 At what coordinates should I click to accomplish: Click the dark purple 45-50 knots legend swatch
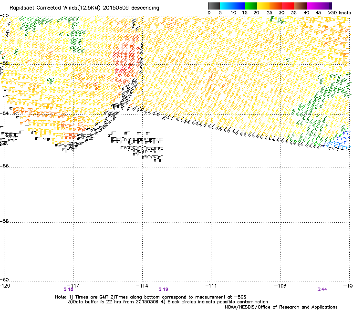point(325,6)
